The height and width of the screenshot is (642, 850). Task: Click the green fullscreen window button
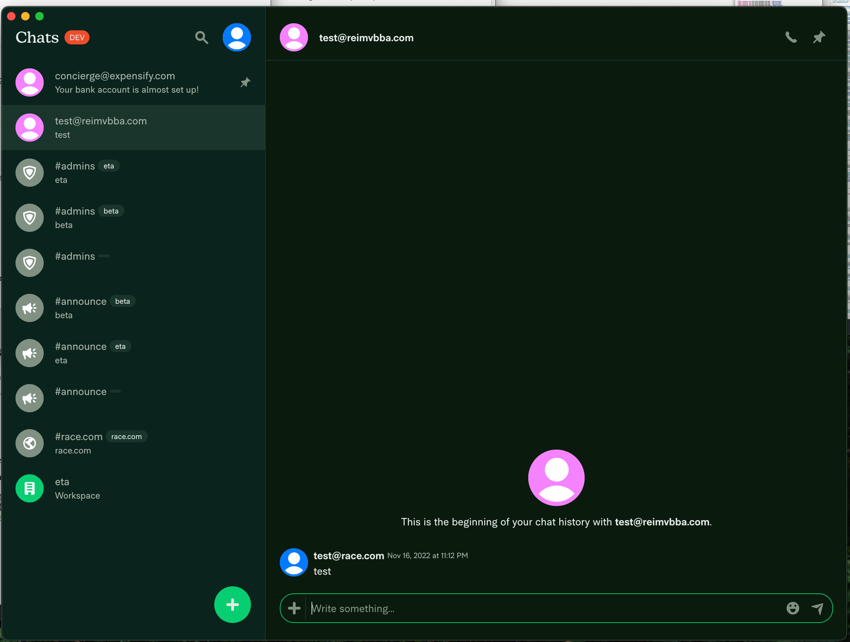point(39,16)
